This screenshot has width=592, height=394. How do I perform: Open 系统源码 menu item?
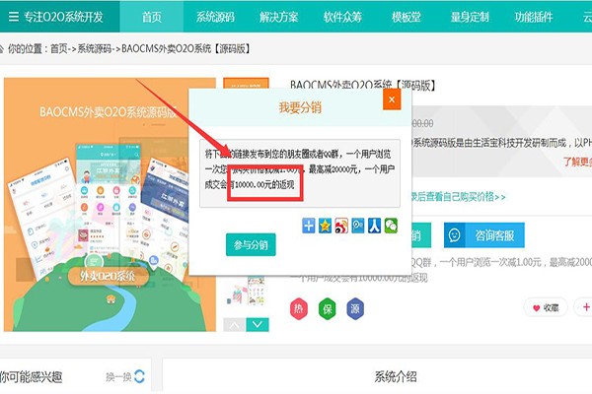(x=215, y=17)
